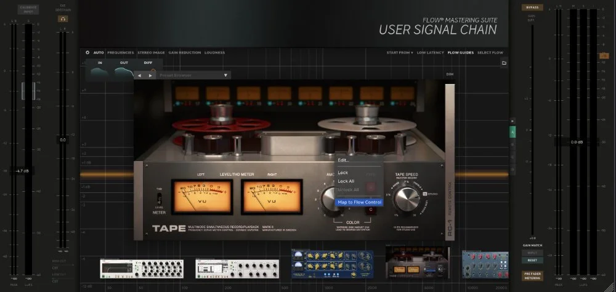Click the Calibrate Input button
The image size is (616, 292).
coord(28,9)
